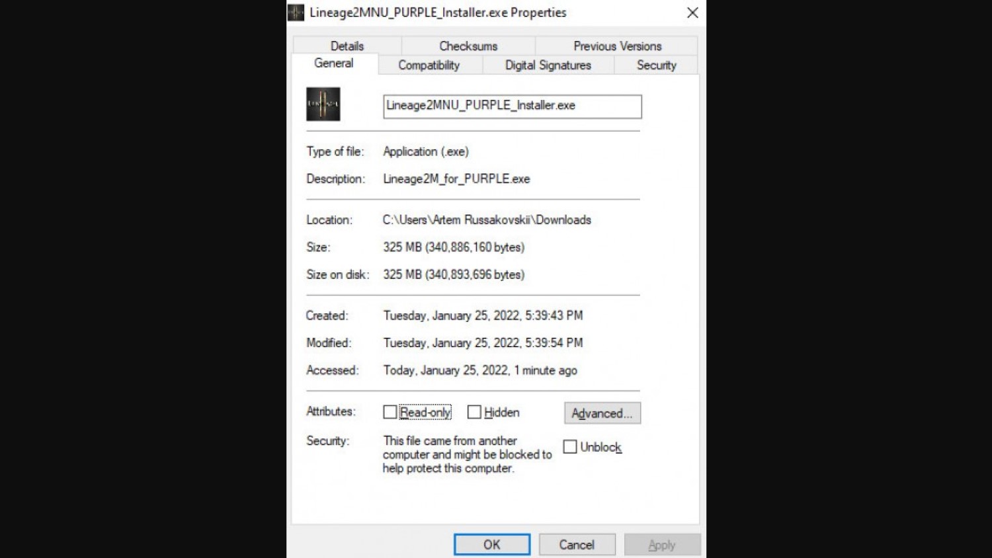Confirm with the OK button

492,545
